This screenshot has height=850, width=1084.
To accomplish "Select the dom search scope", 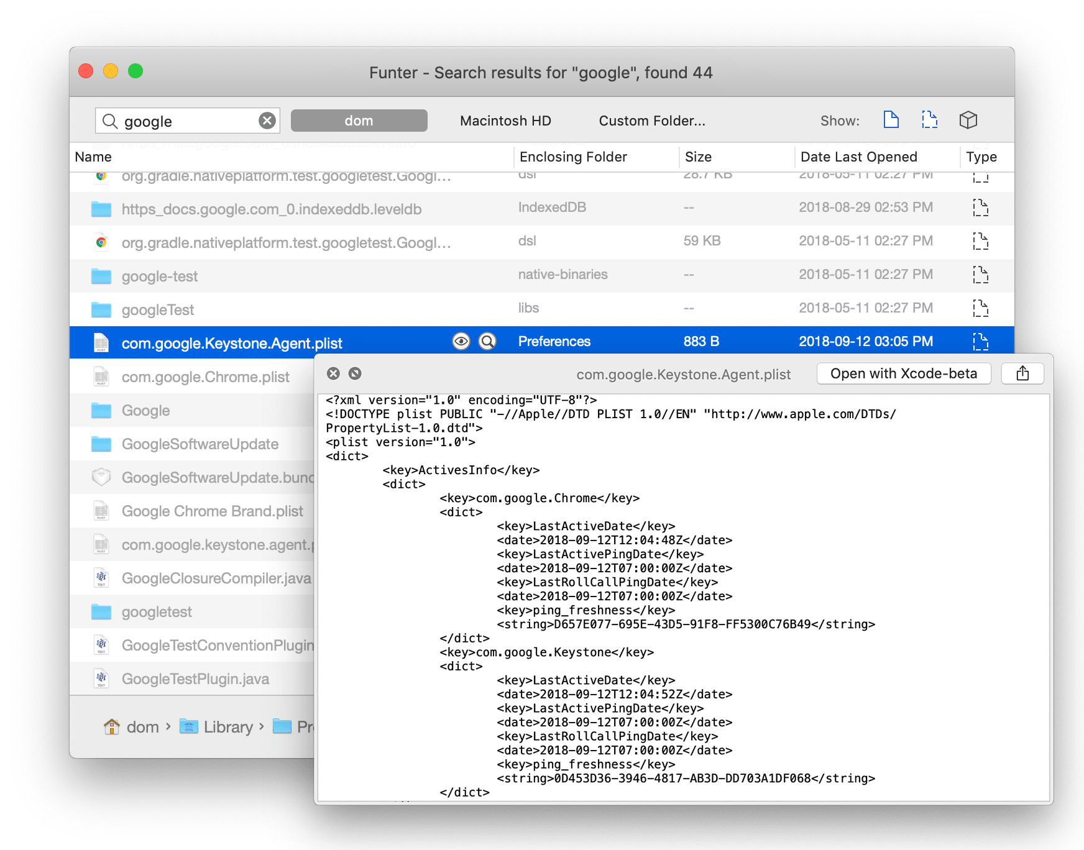I will point(359,121).
